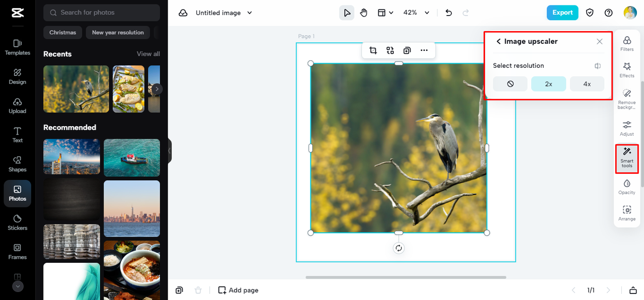Viewport: 644px width, 300px height.
Task: Select the pointer selection tool
Action: click(347, 13)
